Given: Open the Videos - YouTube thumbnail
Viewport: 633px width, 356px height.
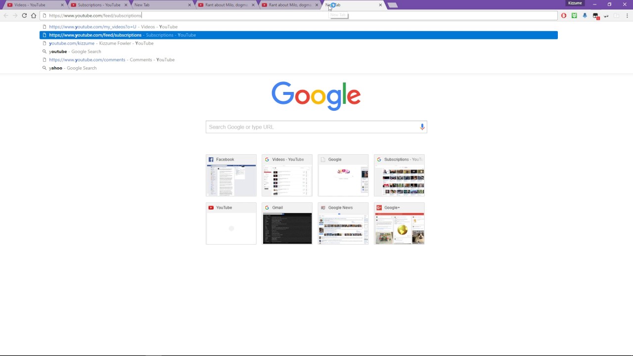Looking at the screenshot, I should click(x=287, y=176).
